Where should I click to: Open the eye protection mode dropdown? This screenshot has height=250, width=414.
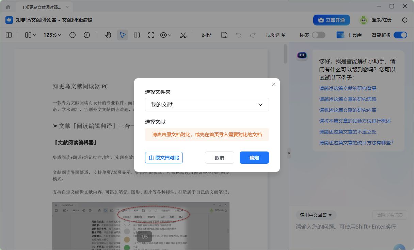click(x=166, y=35)
